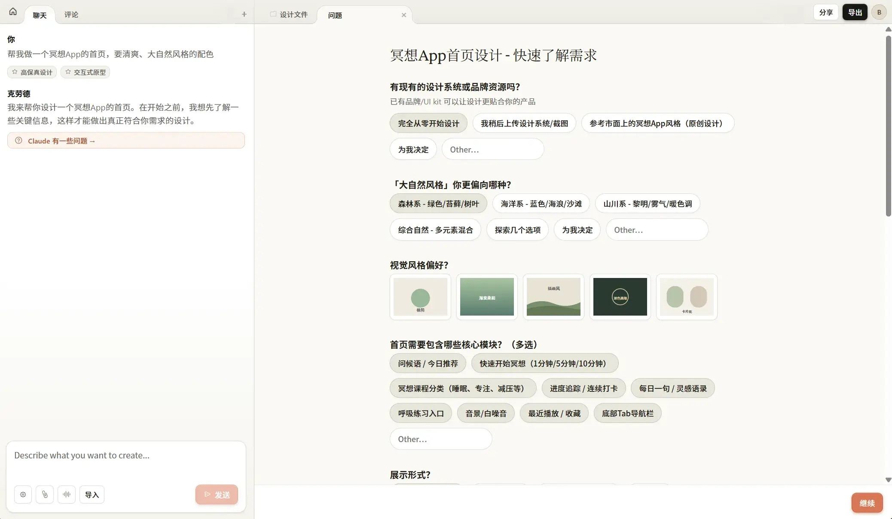The width and height of the screenshot is (892, 519).
Task: Open user avatar B
Action: 879,12
